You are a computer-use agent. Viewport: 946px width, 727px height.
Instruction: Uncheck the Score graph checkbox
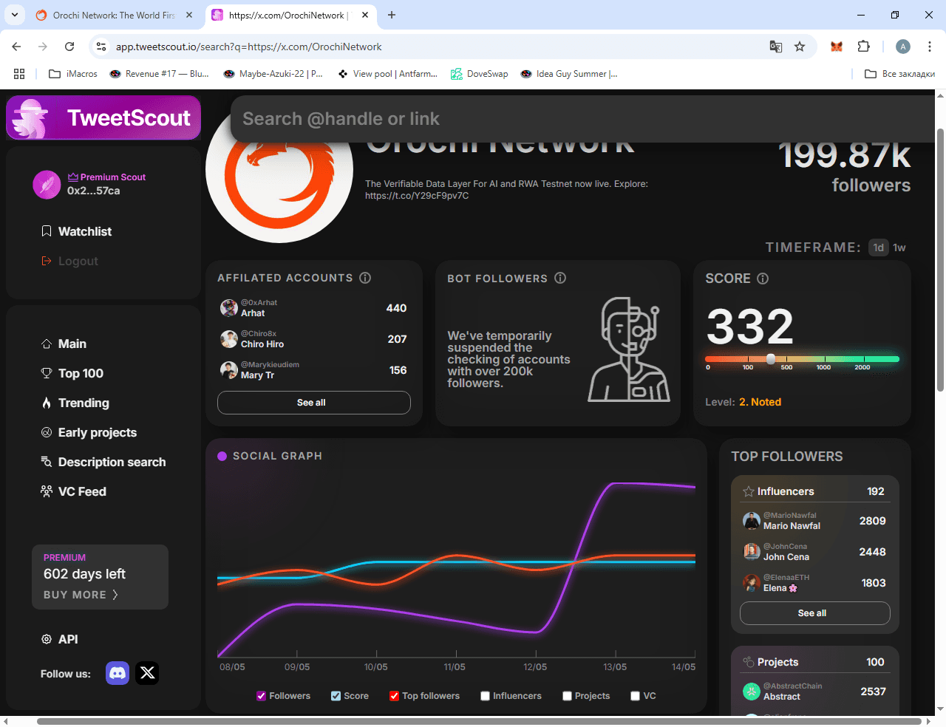(x=336, y=696)
